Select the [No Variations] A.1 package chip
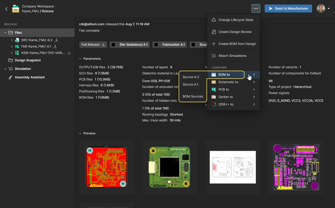335x208 pixels. (x=130, y=45)
